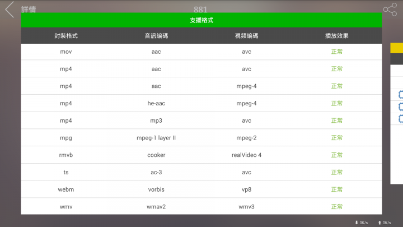The image size is (403, 227).
Task: Select the 播放效果 column header
Action: point(337,36)
